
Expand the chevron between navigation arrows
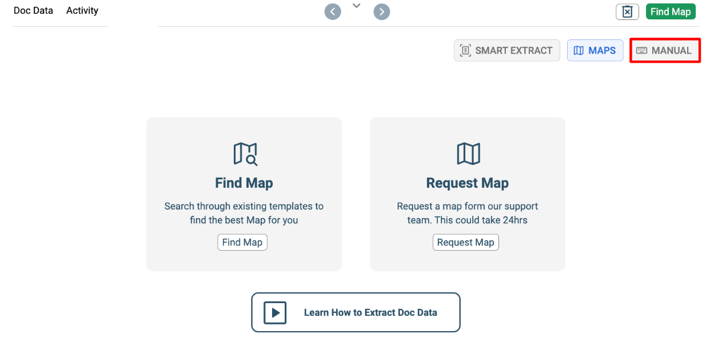pos(357,6)
